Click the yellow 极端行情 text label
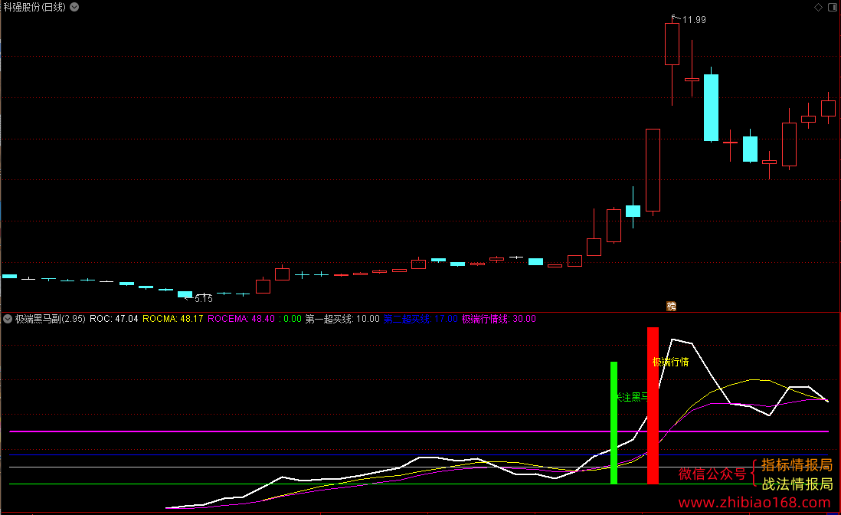 (670, 362)
